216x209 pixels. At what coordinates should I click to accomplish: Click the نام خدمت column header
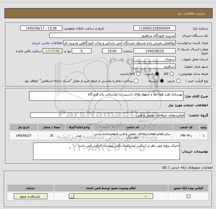pyautogui.click(x=133, y=127)
